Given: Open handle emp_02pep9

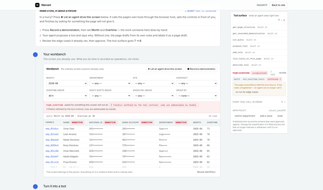Looking at the screenshot, I should coord(52,140).
